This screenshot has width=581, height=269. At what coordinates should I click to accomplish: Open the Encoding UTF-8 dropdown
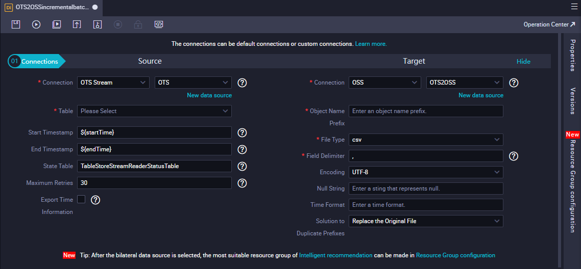click(x=426, y=172)
